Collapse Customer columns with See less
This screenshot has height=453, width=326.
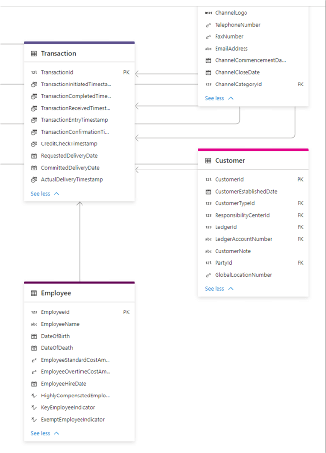[x=219, y=289]
